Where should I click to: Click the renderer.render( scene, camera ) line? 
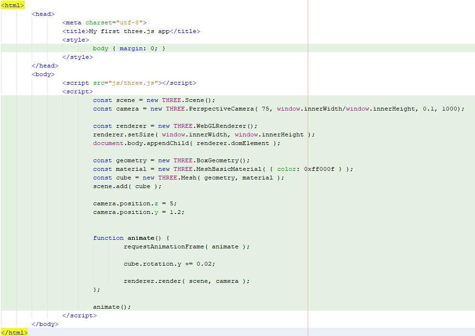[186, 281]
